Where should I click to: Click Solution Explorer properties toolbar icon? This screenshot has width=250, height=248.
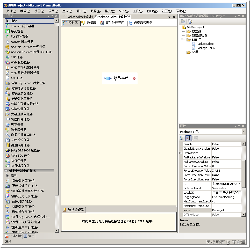183,21
